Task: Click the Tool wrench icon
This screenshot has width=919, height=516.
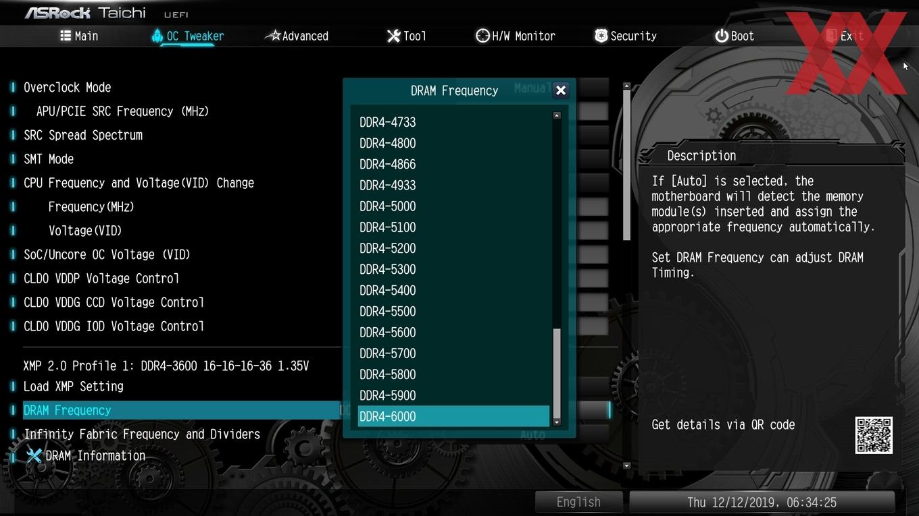Action: click(393, 36)
